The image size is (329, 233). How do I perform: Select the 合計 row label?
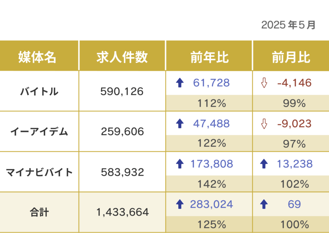pyautogui.click(x=39, y=212)
